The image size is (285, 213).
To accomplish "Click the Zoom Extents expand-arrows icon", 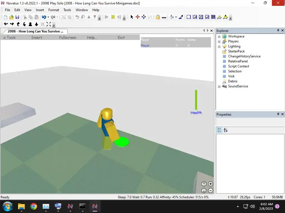I will click(49, 24).
